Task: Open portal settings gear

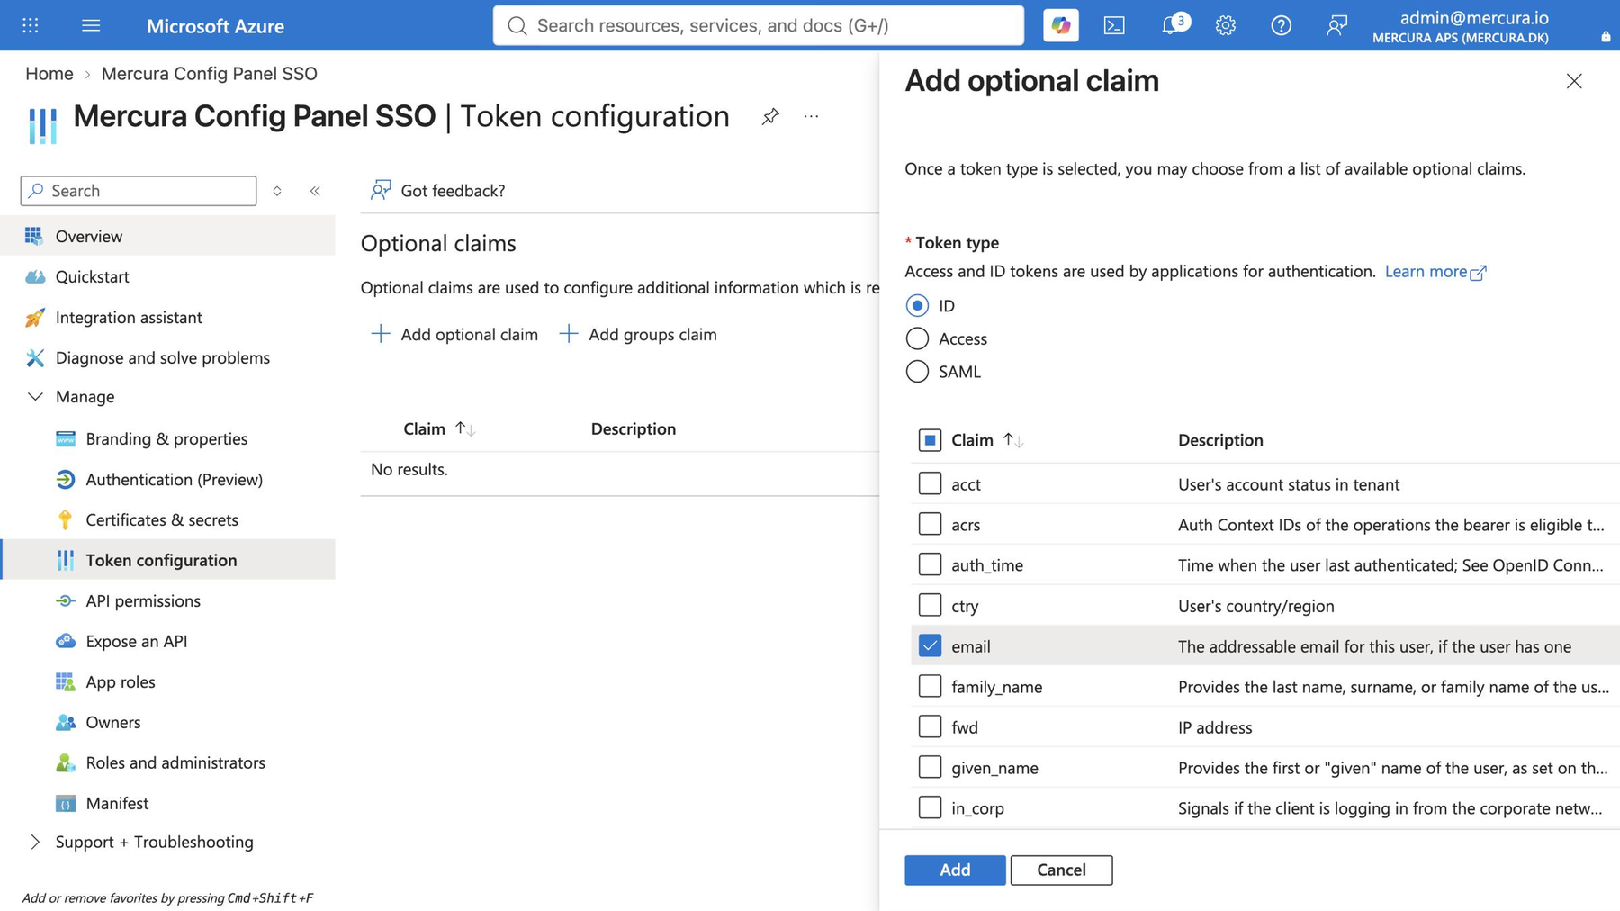Action: 1225,25
